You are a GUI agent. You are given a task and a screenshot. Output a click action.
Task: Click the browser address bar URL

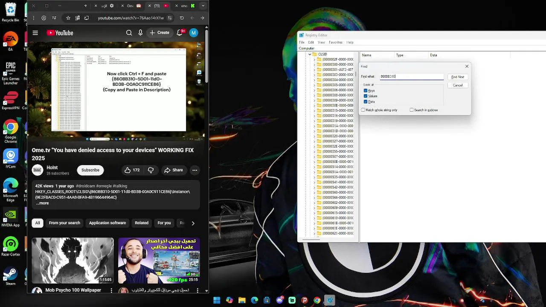tap(131, 18)
